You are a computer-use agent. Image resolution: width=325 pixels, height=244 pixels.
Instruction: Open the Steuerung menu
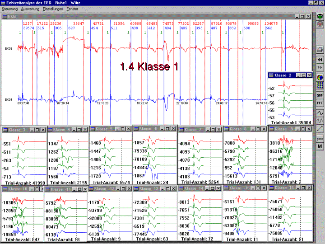coord(9,9)
